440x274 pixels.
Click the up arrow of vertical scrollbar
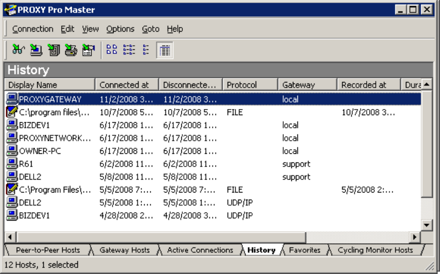(x=427, y=85)
